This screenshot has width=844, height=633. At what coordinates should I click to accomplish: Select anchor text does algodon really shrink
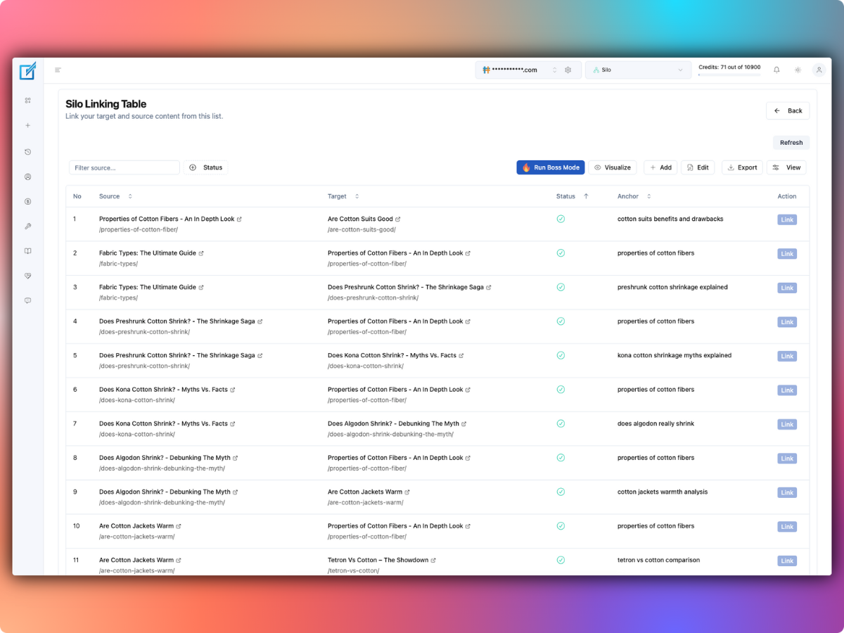pos(656,423)
